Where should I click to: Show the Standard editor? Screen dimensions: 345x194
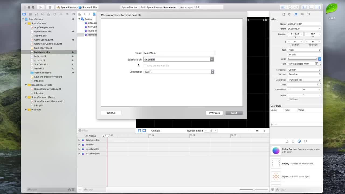283,7
